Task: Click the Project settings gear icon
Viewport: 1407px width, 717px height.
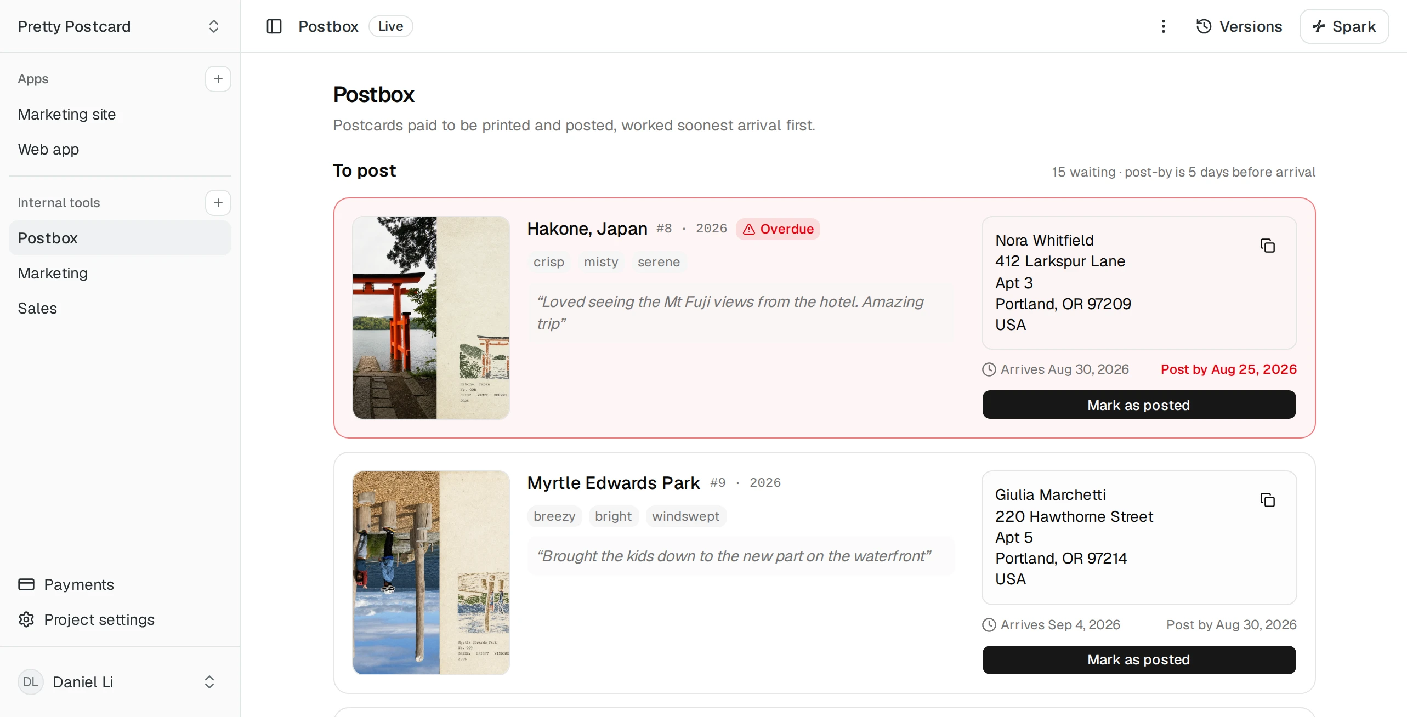Action: coord(26,619)
